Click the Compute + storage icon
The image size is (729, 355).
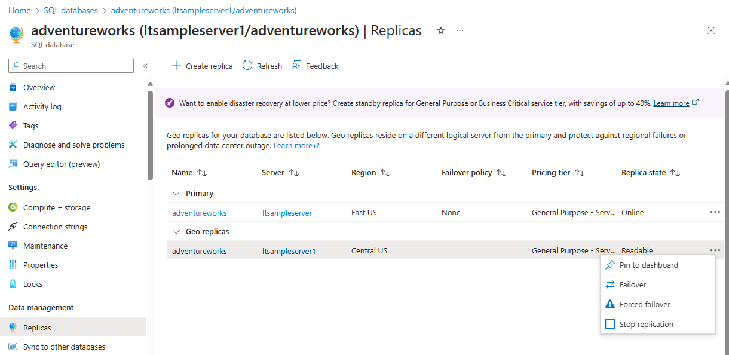coord(13,207)
